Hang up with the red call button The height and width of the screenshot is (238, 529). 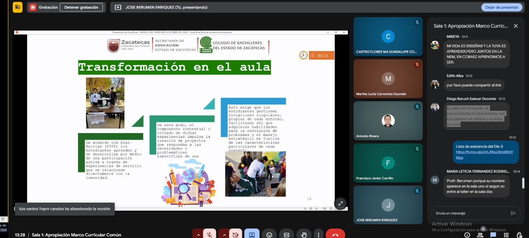(335, 234)
